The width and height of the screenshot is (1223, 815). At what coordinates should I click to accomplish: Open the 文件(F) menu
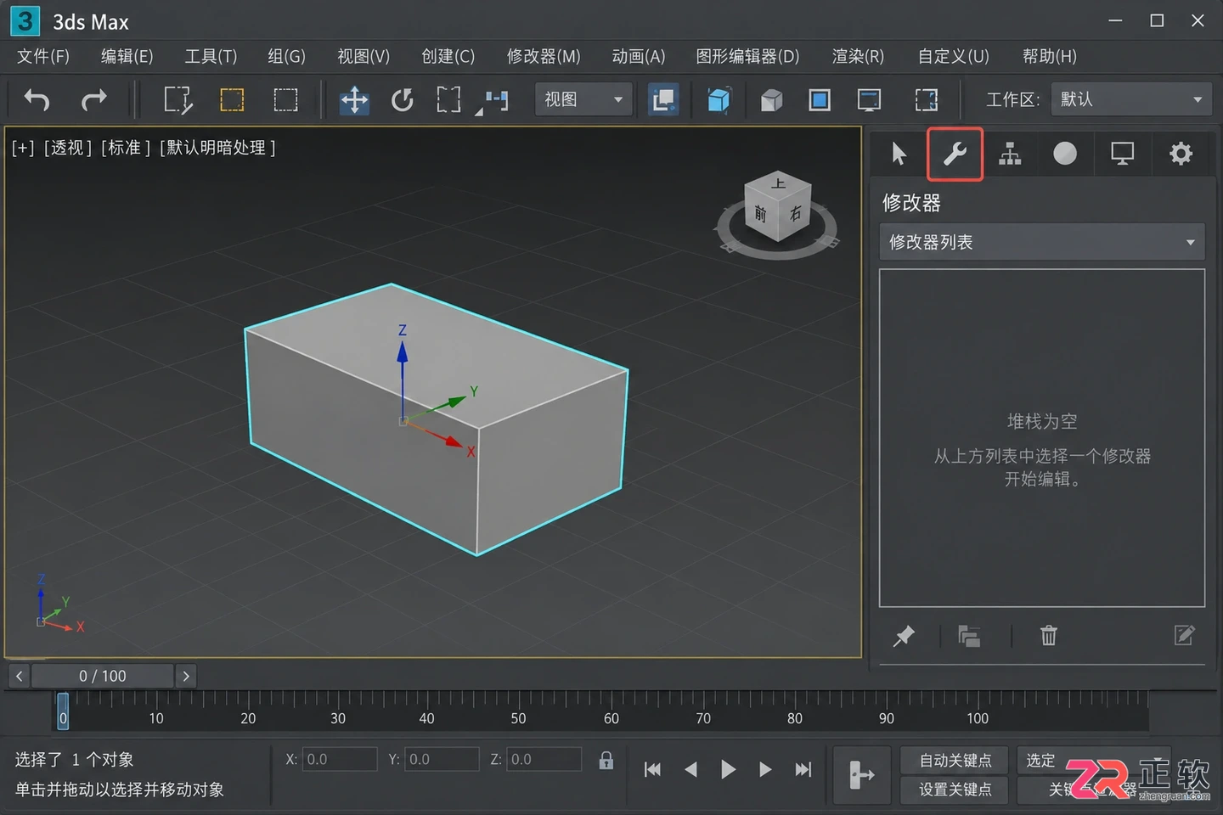[x=43, y=56]
